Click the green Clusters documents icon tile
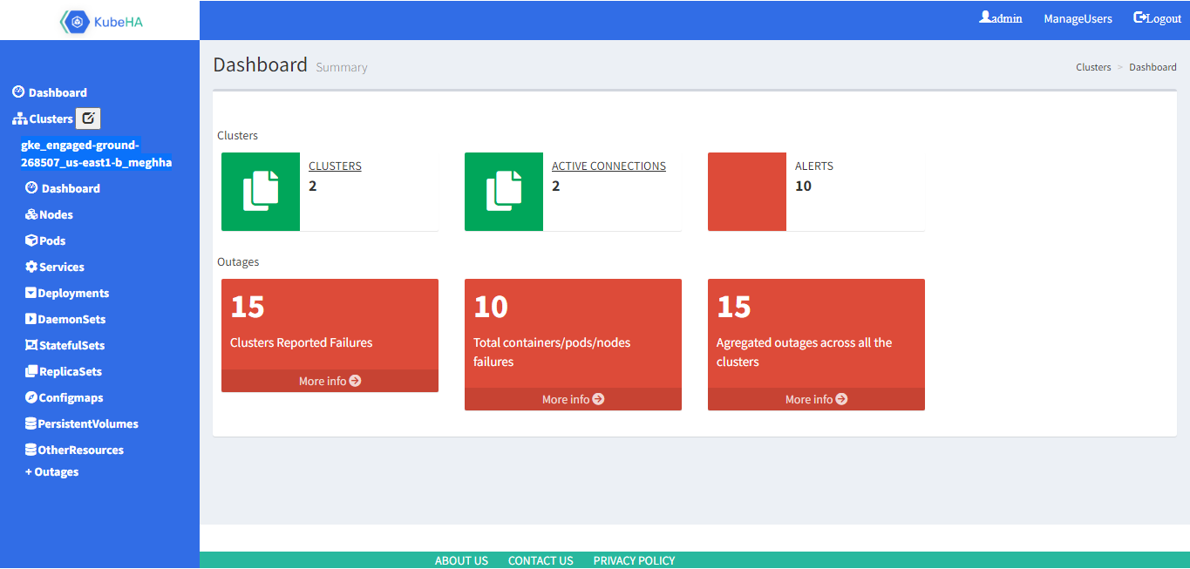1190x569 pixels. [x=261, y=192]
